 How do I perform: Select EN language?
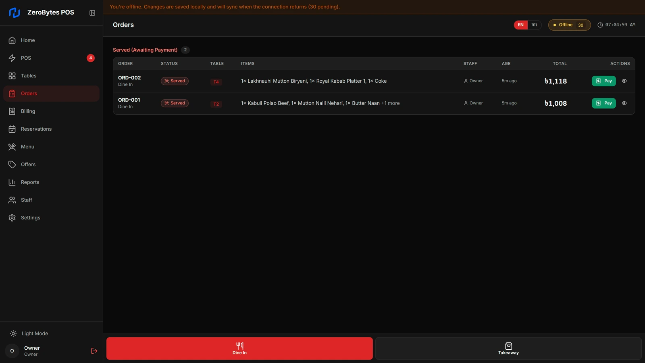[521, 25]
